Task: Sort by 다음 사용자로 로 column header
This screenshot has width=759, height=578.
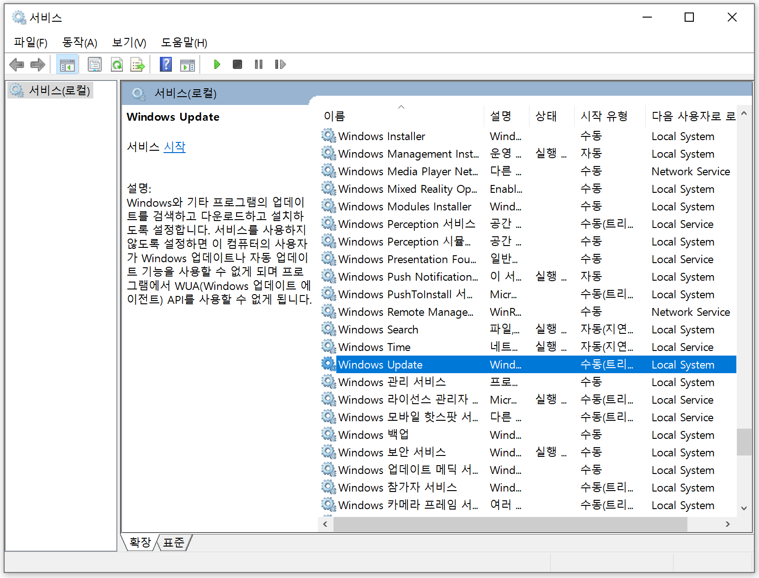Action: tap(691, 116)
